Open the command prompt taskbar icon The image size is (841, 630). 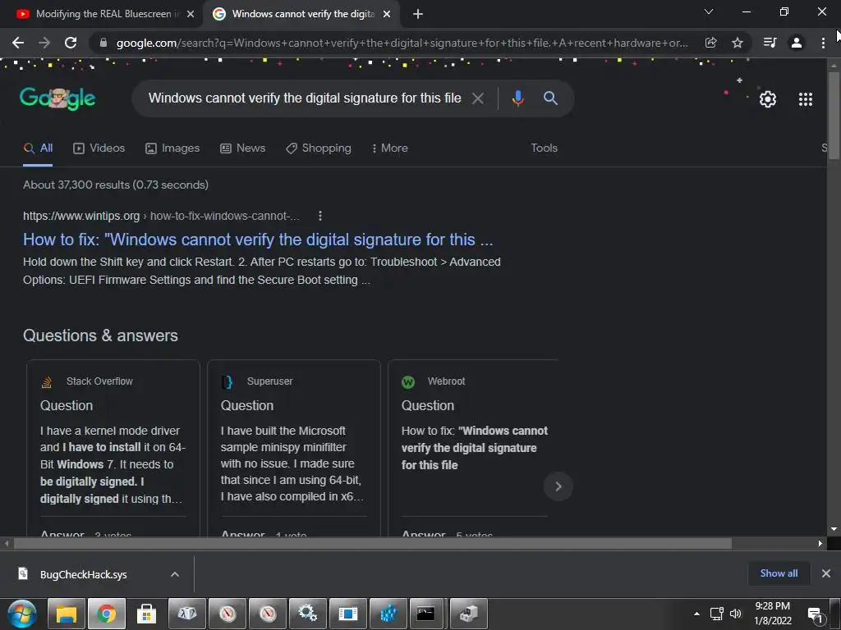[x=426, y=614]
